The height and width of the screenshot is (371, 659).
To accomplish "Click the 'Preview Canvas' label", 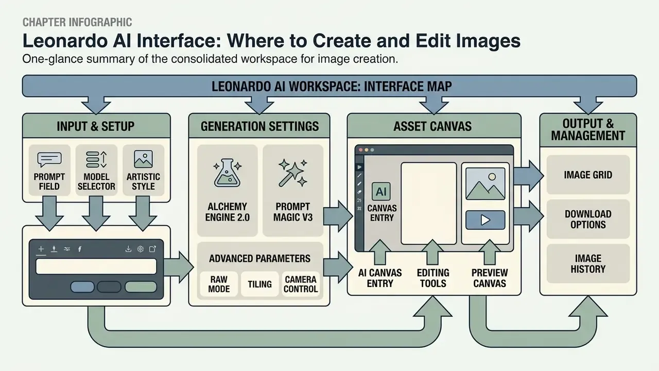I will pyautogui.click(x=490, y=278).
